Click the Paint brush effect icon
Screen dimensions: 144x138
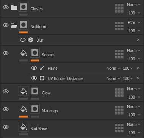42,68
